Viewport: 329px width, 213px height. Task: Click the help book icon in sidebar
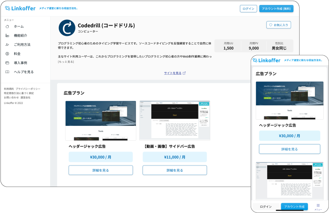pyautogui.click(x=7, y=72)
